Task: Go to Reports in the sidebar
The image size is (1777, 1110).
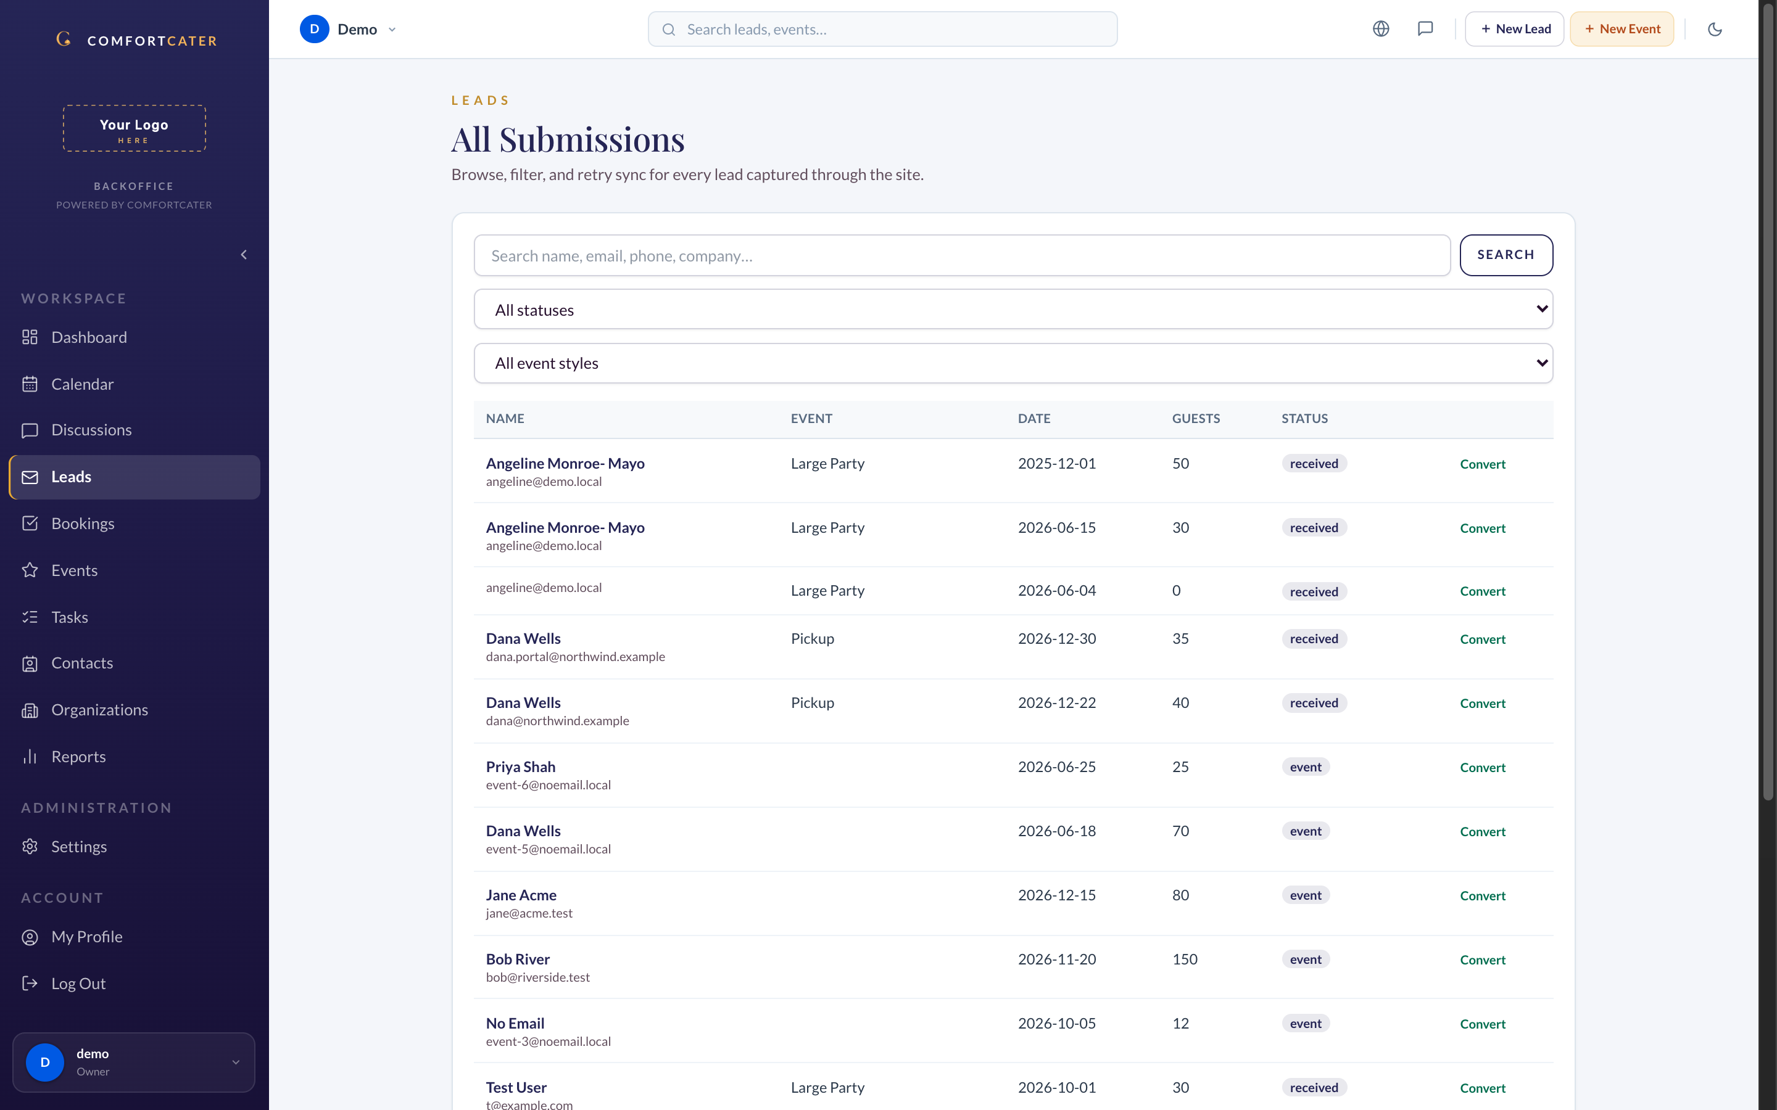Action: 135,757
